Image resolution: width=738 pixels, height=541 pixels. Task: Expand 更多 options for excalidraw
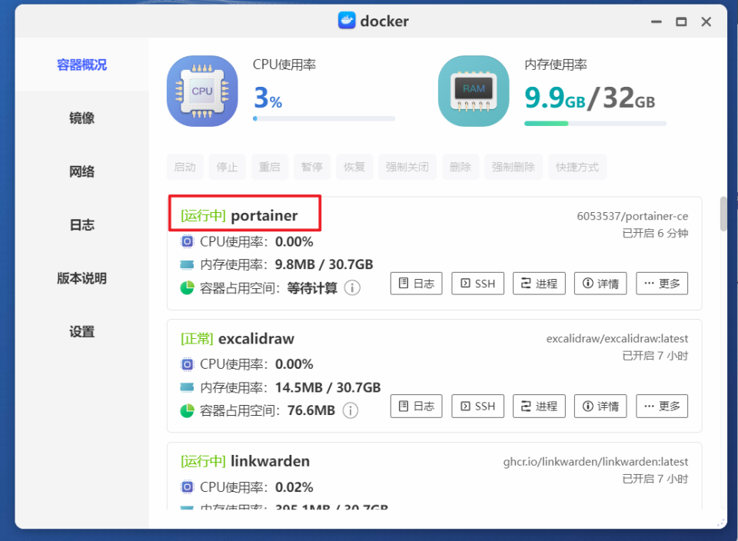pyautogui.click(x=662, y=406)
